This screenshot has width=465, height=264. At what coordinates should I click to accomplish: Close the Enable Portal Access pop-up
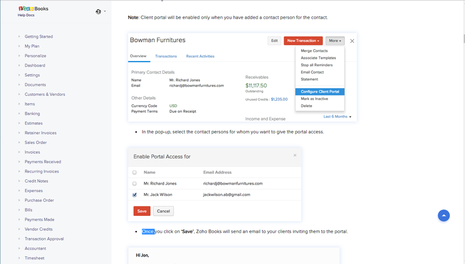click(x=295, y=155)
